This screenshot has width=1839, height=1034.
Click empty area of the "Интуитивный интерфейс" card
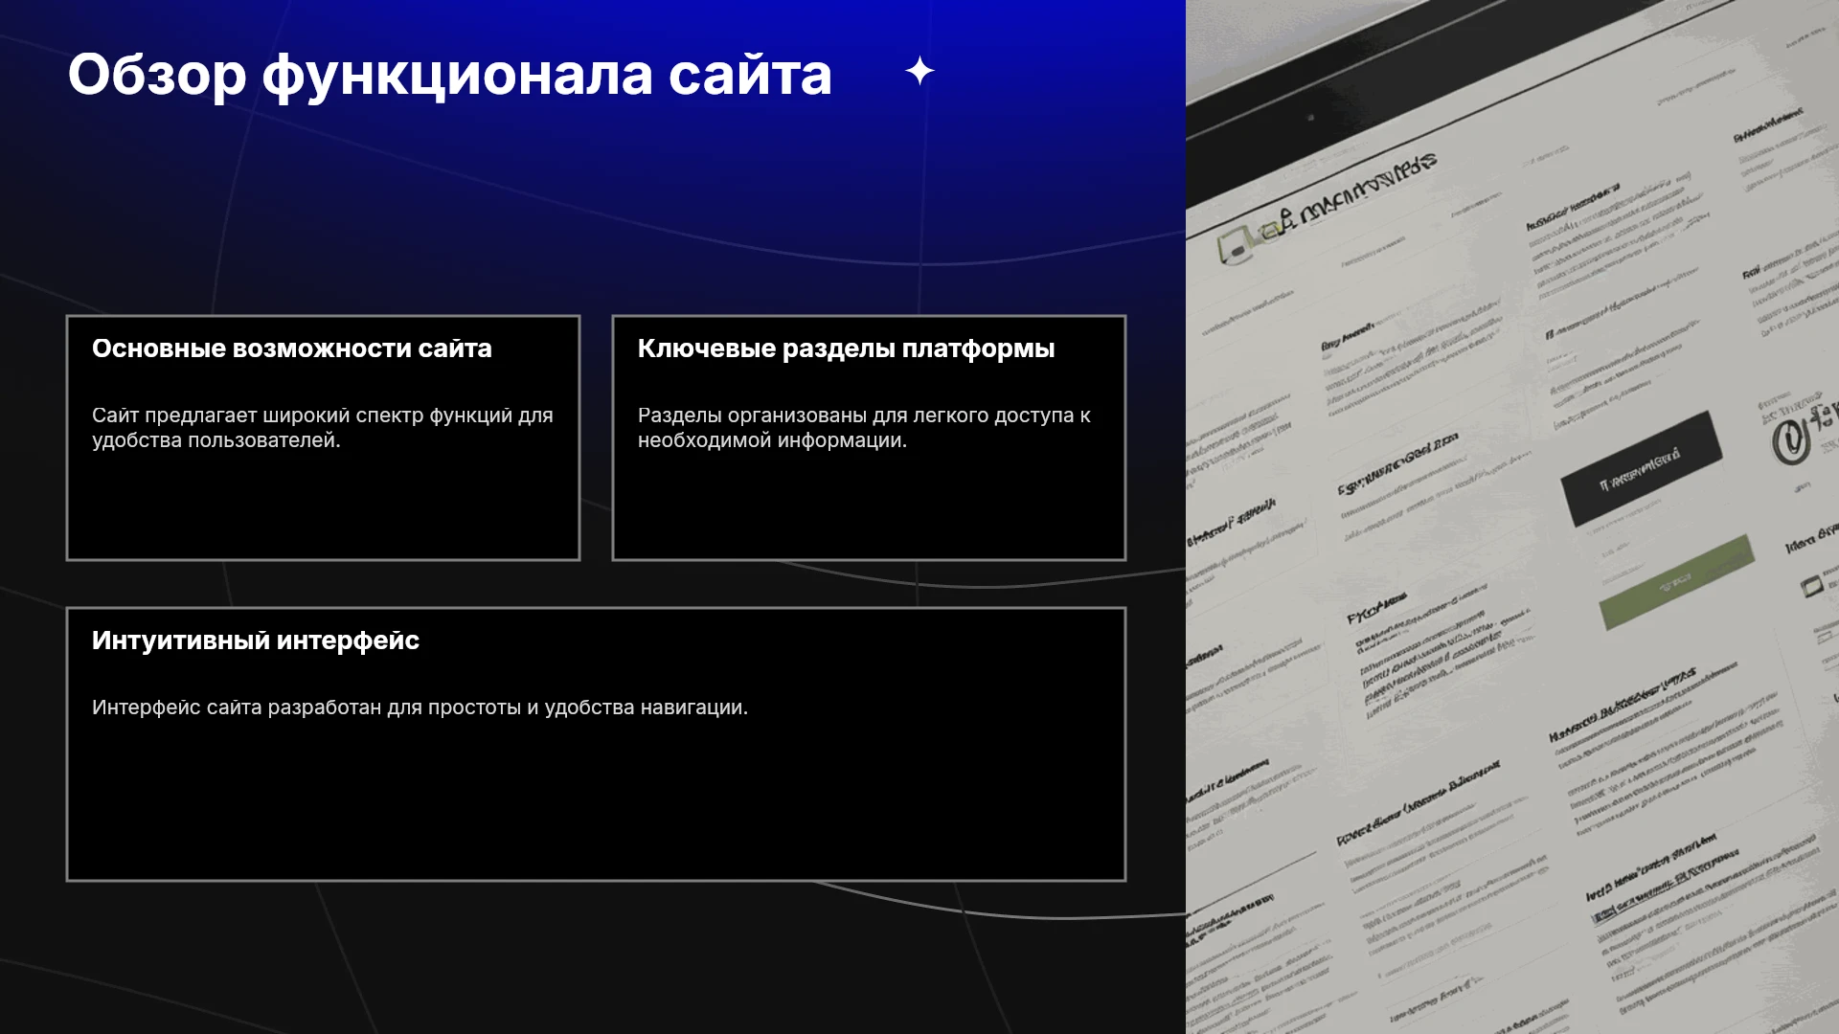point(596,804)
